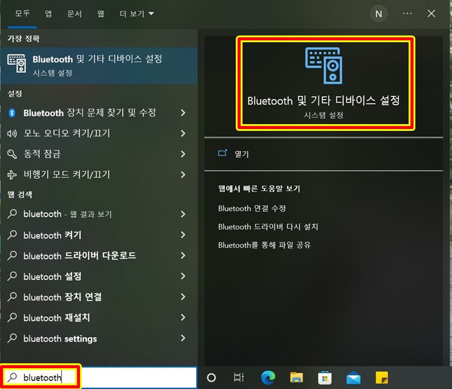
Task: Close the search panel
Action: click(x=431, y=13)
